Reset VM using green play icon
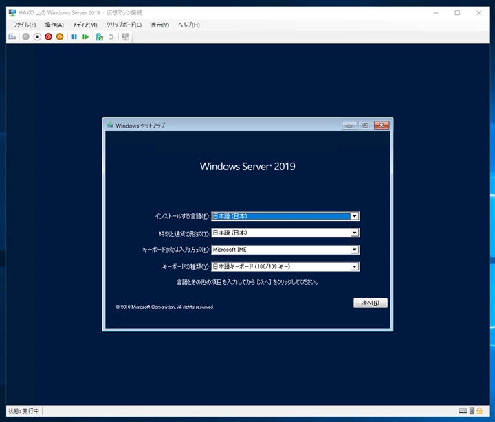The width and height of the screenshot is (495, 422). click(x=85, y=37)
